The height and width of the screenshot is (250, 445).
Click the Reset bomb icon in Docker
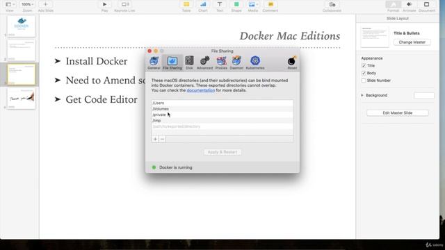(292, 62)
